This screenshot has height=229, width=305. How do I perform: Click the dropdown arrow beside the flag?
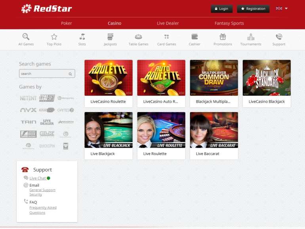pos(286,9)
